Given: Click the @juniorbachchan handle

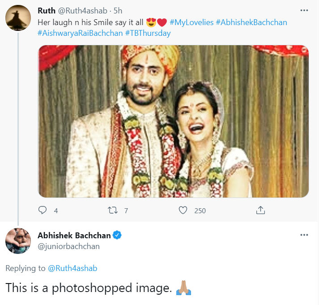Looking at the screenshot, I should pos(68,246).
